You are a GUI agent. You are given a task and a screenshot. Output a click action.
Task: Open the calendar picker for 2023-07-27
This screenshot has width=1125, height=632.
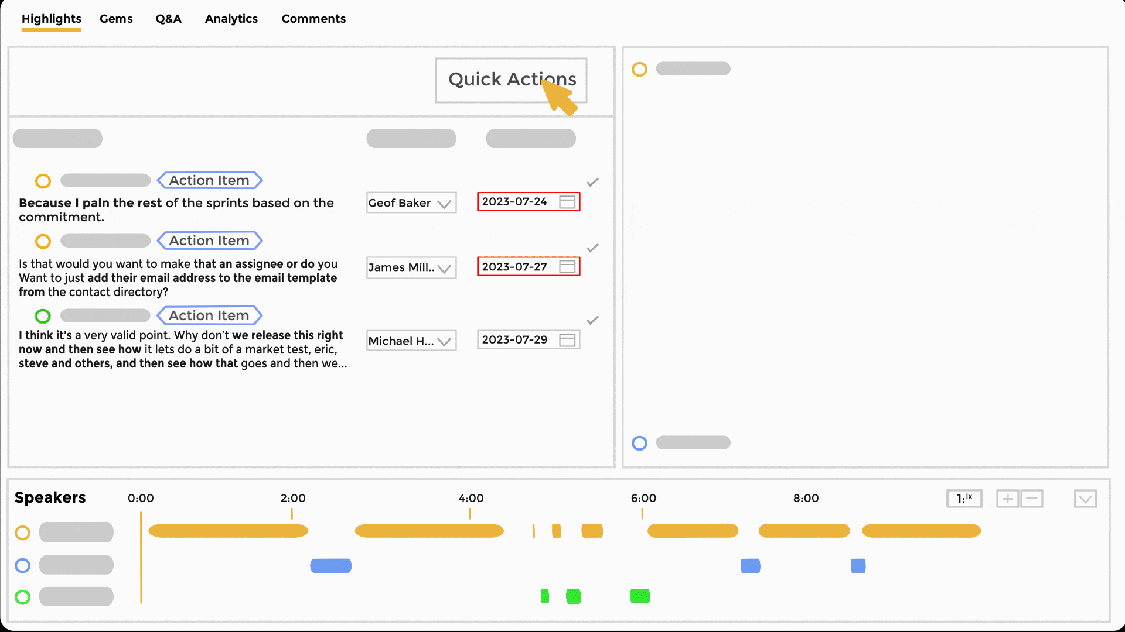[567, 266]
